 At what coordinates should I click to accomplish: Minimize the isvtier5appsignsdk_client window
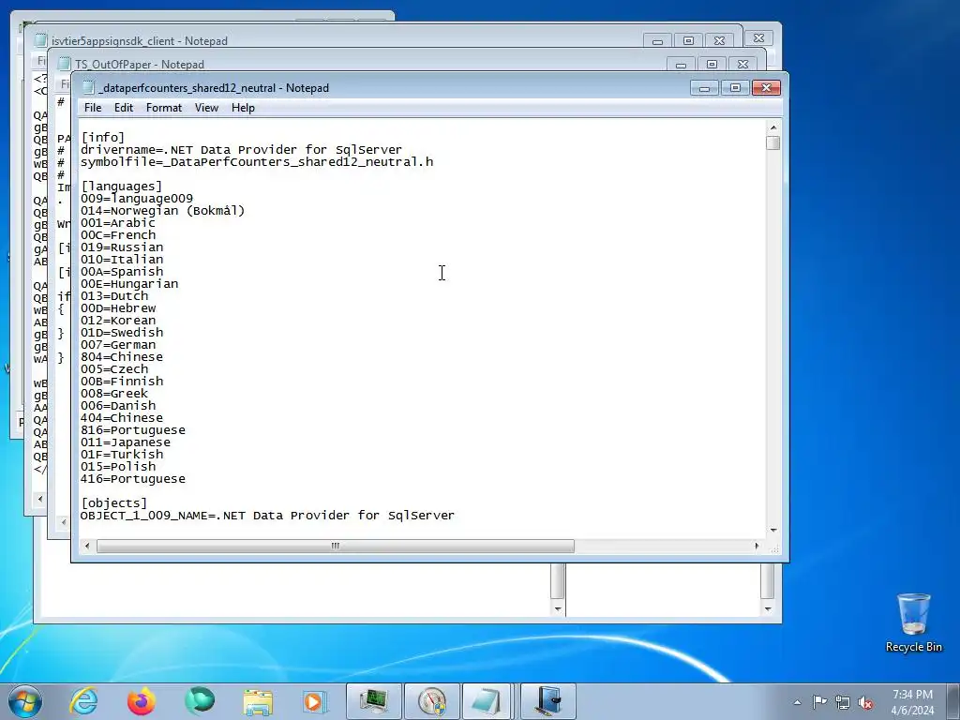[657, 41]
